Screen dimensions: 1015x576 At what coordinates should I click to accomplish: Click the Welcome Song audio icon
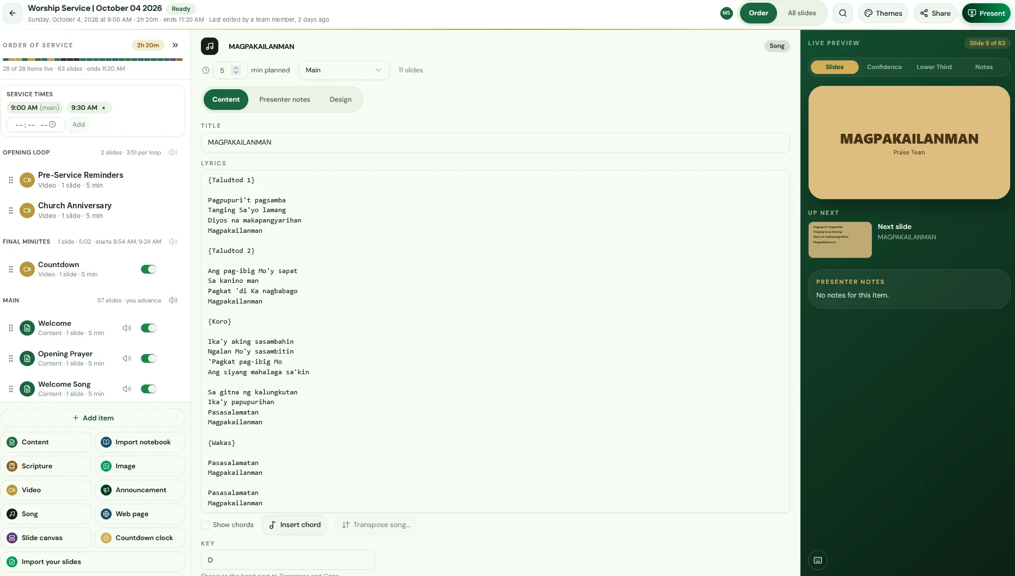click(127, 389)
